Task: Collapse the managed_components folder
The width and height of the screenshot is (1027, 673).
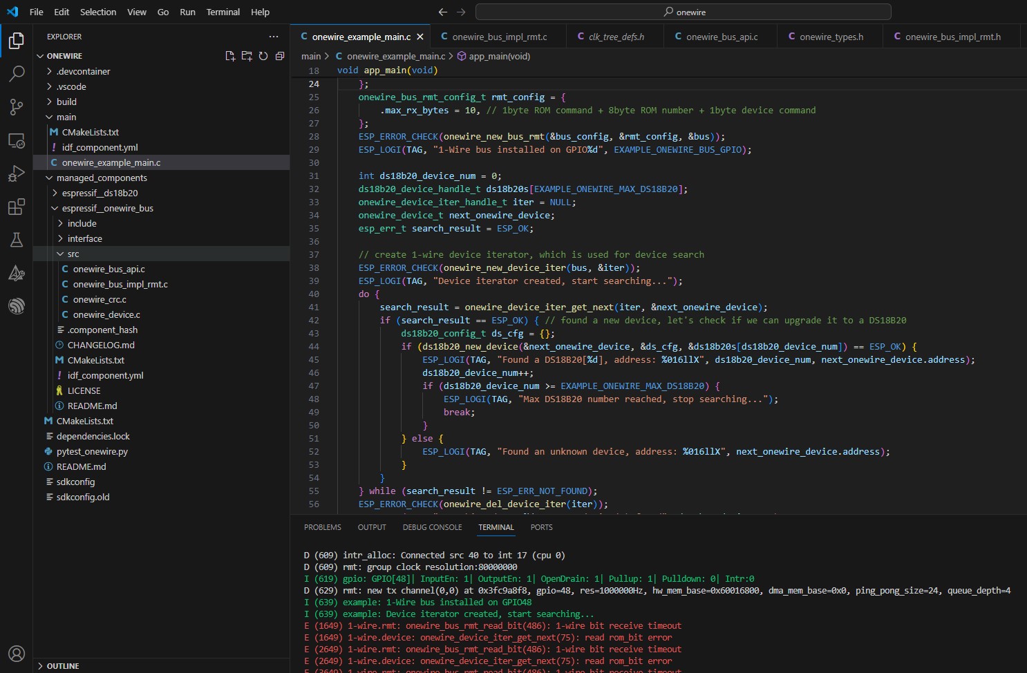Action: click(162, 178)
